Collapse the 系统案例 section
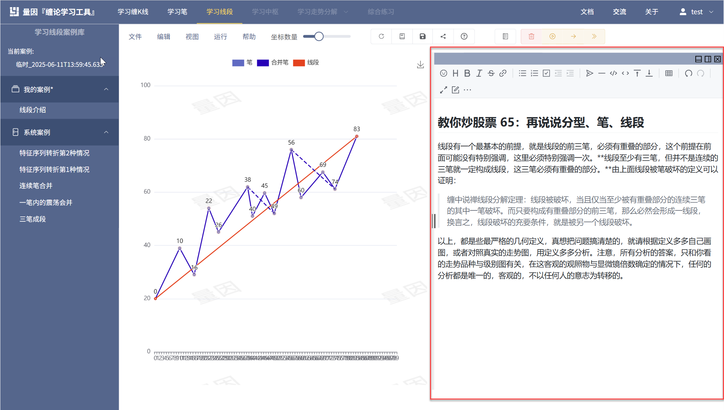This screenshot has height=410, width=724. (x=107, y=132)
